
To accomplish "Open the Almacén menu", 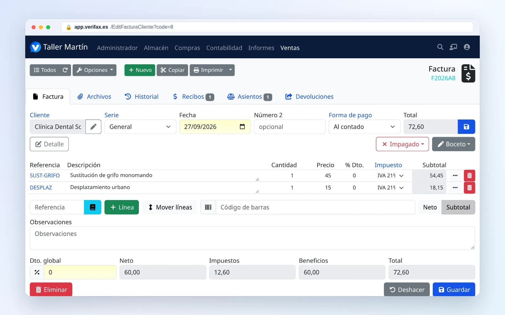I will tap(156, 48).
